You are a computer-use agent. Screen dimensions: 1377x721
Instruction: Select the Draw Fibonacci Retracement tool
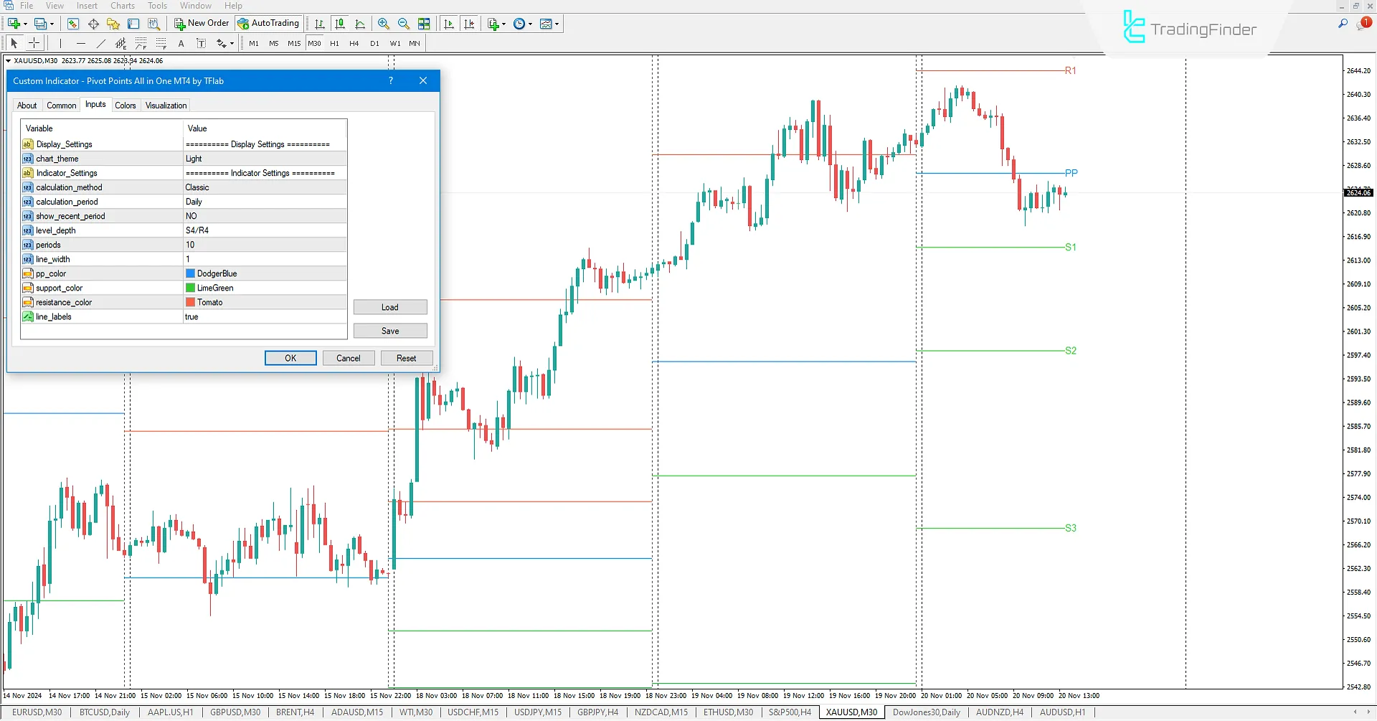(x=141, y=43)
